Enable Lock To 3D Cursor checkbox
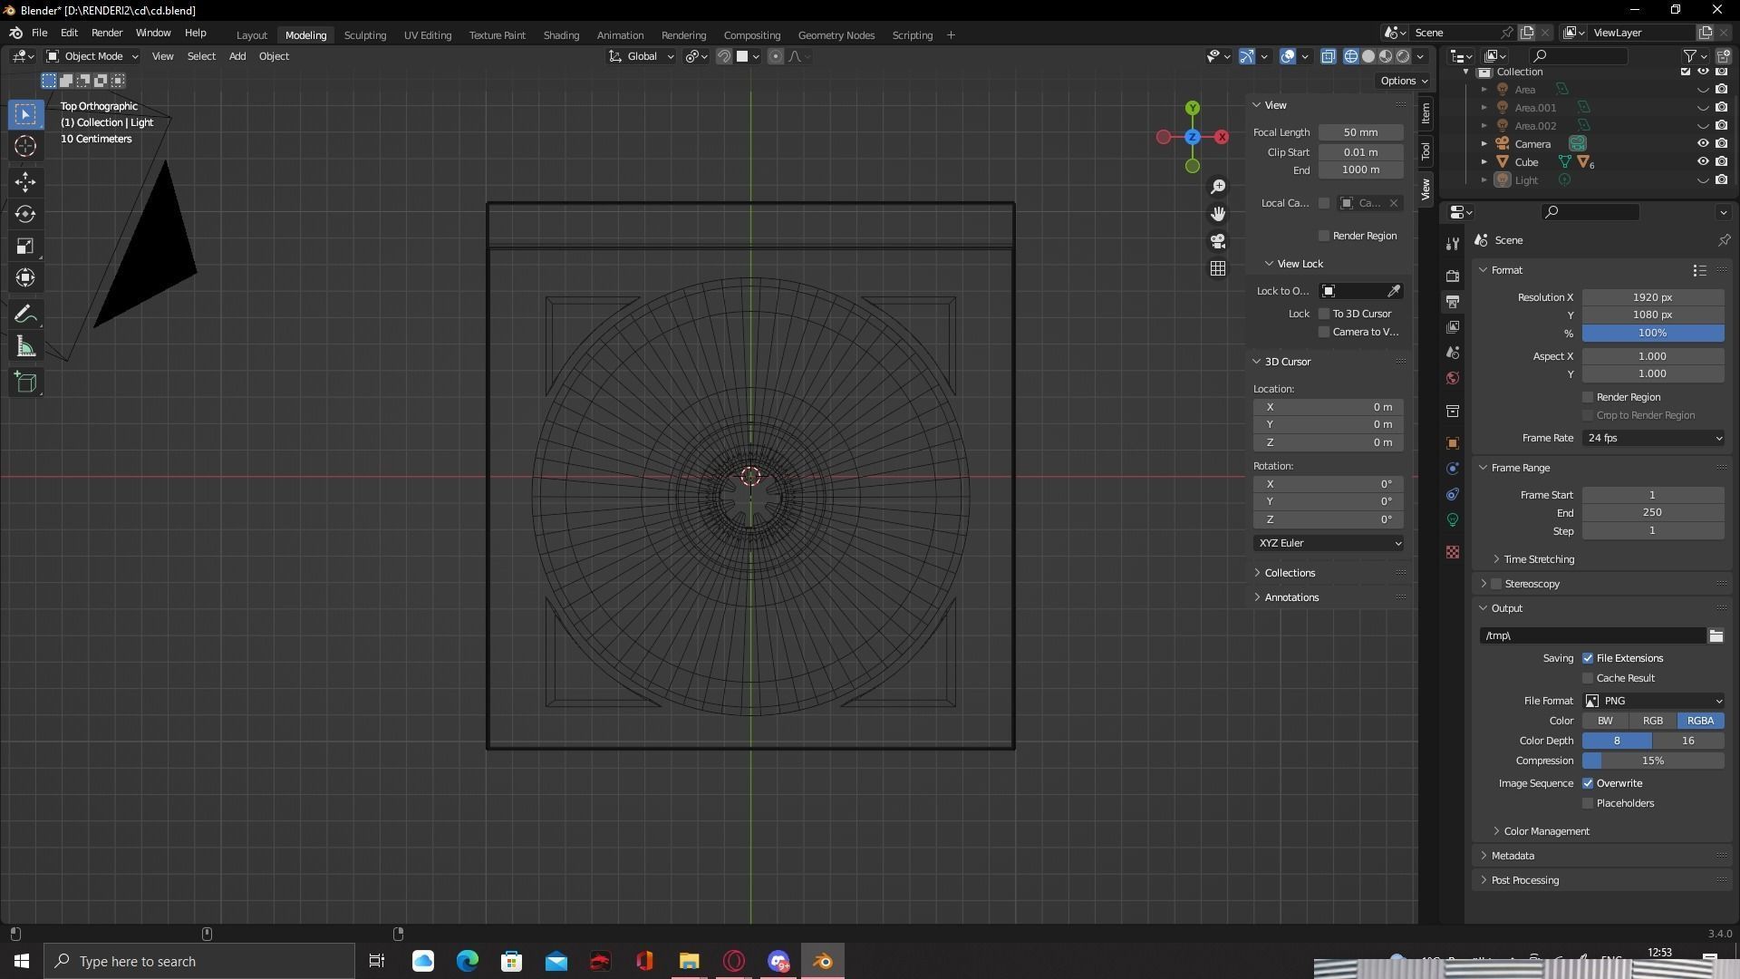This screenshot has height=979, width=1740. (x=1324, y=314)
